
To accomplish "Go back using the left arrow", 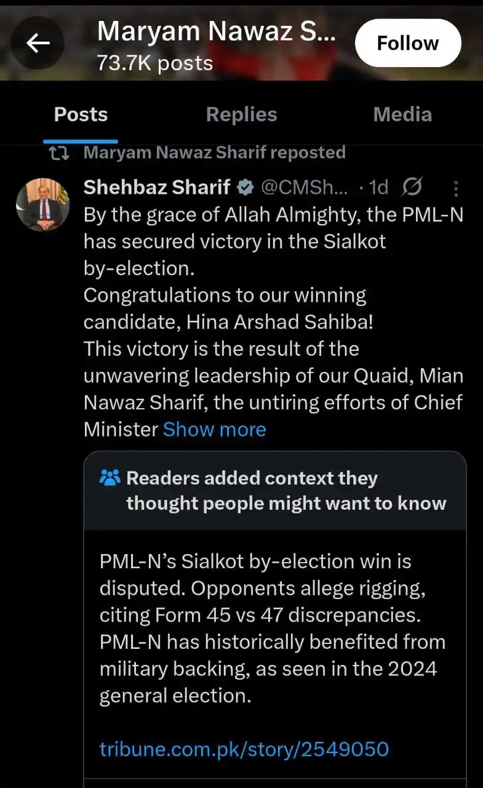I will [38, 43].
